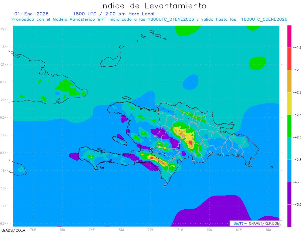The image size is (301, 233).
Task: Click the colorbar value '-43.2'
Action: [x=297, y=205]
